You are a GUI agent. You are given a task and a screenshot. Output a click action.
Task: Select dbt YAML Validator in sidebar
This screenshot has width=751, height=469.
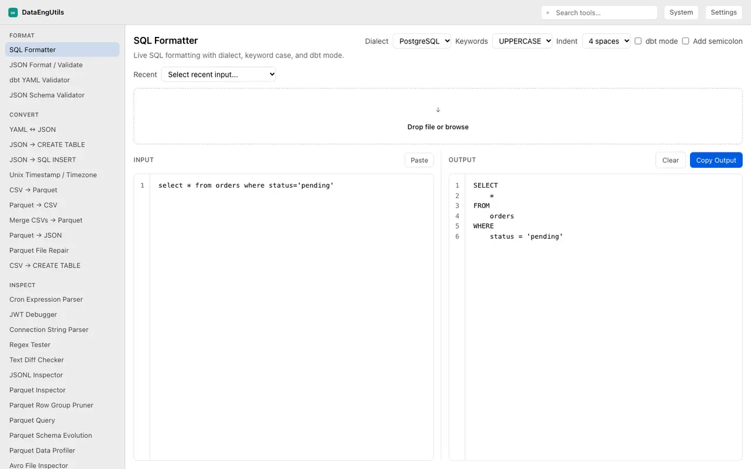pyautogui.click(x=62, y=80)
